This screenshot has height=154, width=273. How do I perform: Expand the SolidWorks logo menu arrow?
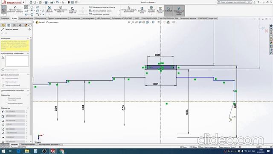point(23,2)
